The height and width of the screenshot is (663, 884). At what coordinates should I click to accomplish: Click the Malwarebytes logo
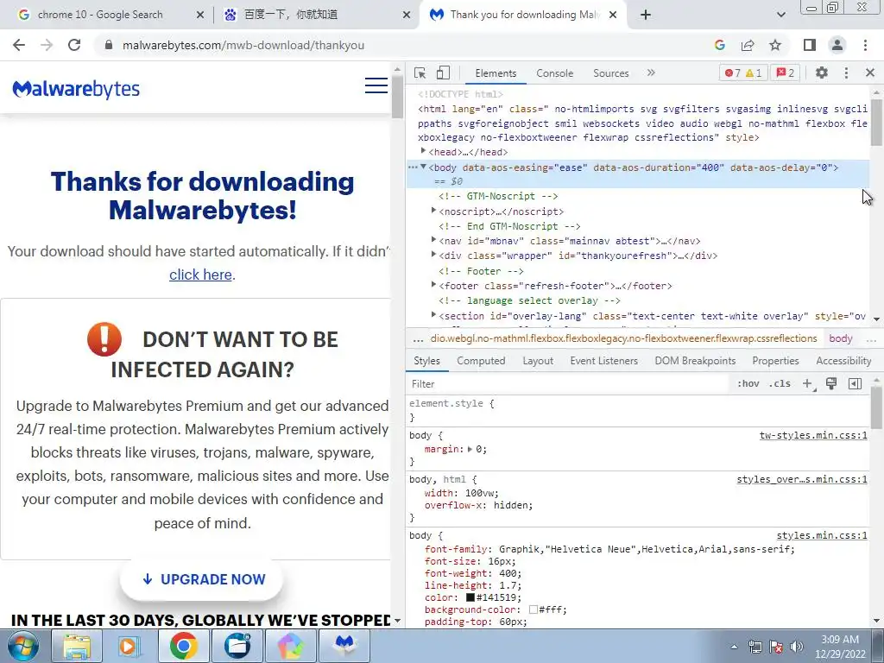(76, 89)
